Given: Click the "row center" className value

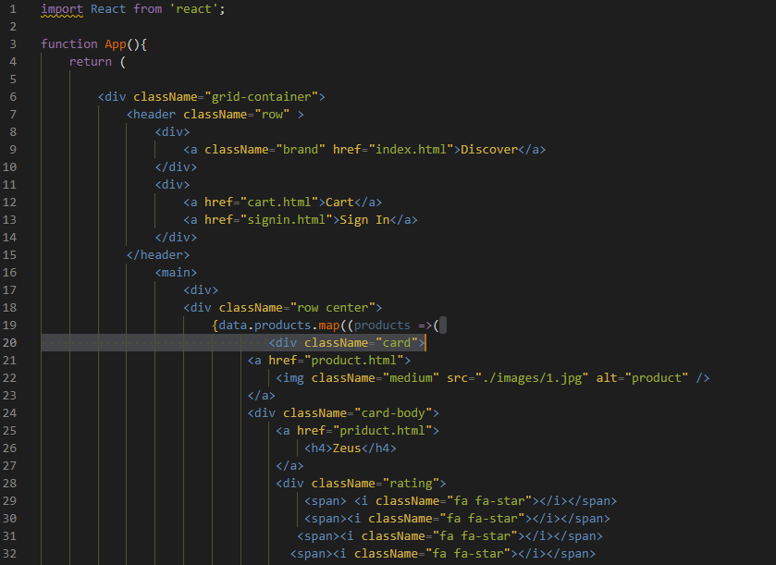Looking at the screenshot, I should 333,308.
